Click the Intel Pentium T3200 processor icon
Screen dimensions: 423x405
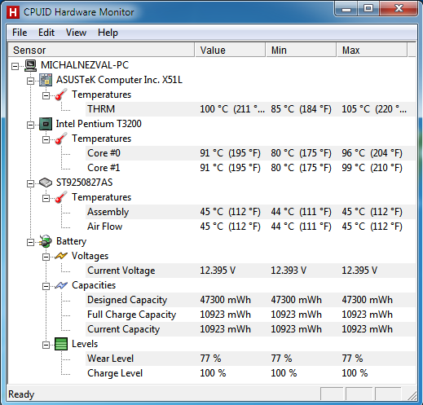pos(46,124)
